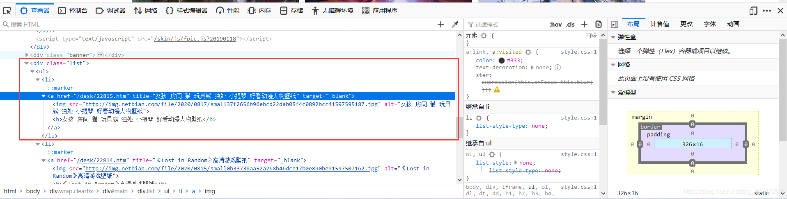
Task: Toggle the sidebar pane icon
Action: 615,25
